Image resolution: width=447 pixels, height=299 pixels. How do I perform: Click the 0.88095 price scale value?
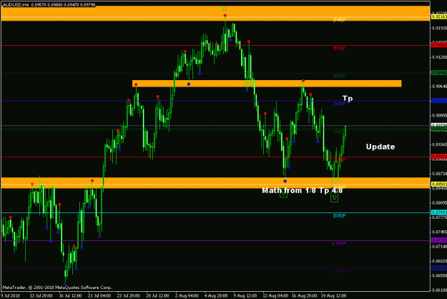point(439,202)
